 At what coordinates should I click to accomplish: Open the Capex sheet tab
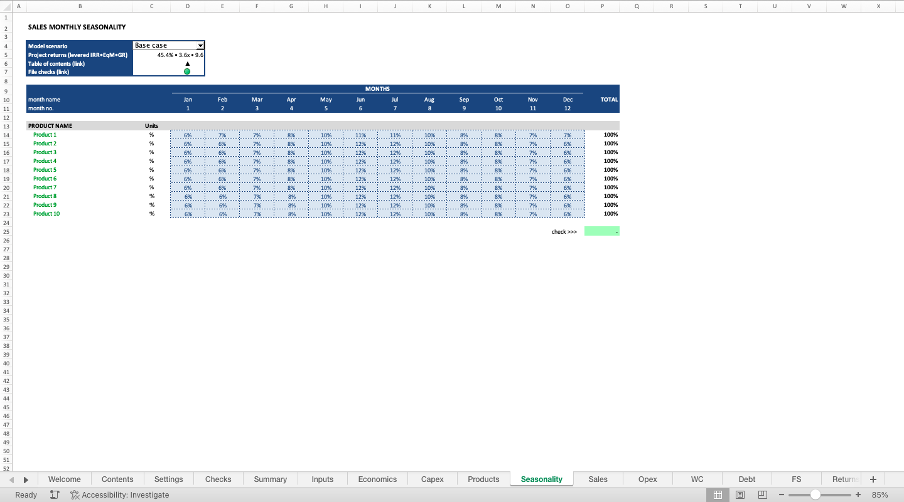point(433,479)
